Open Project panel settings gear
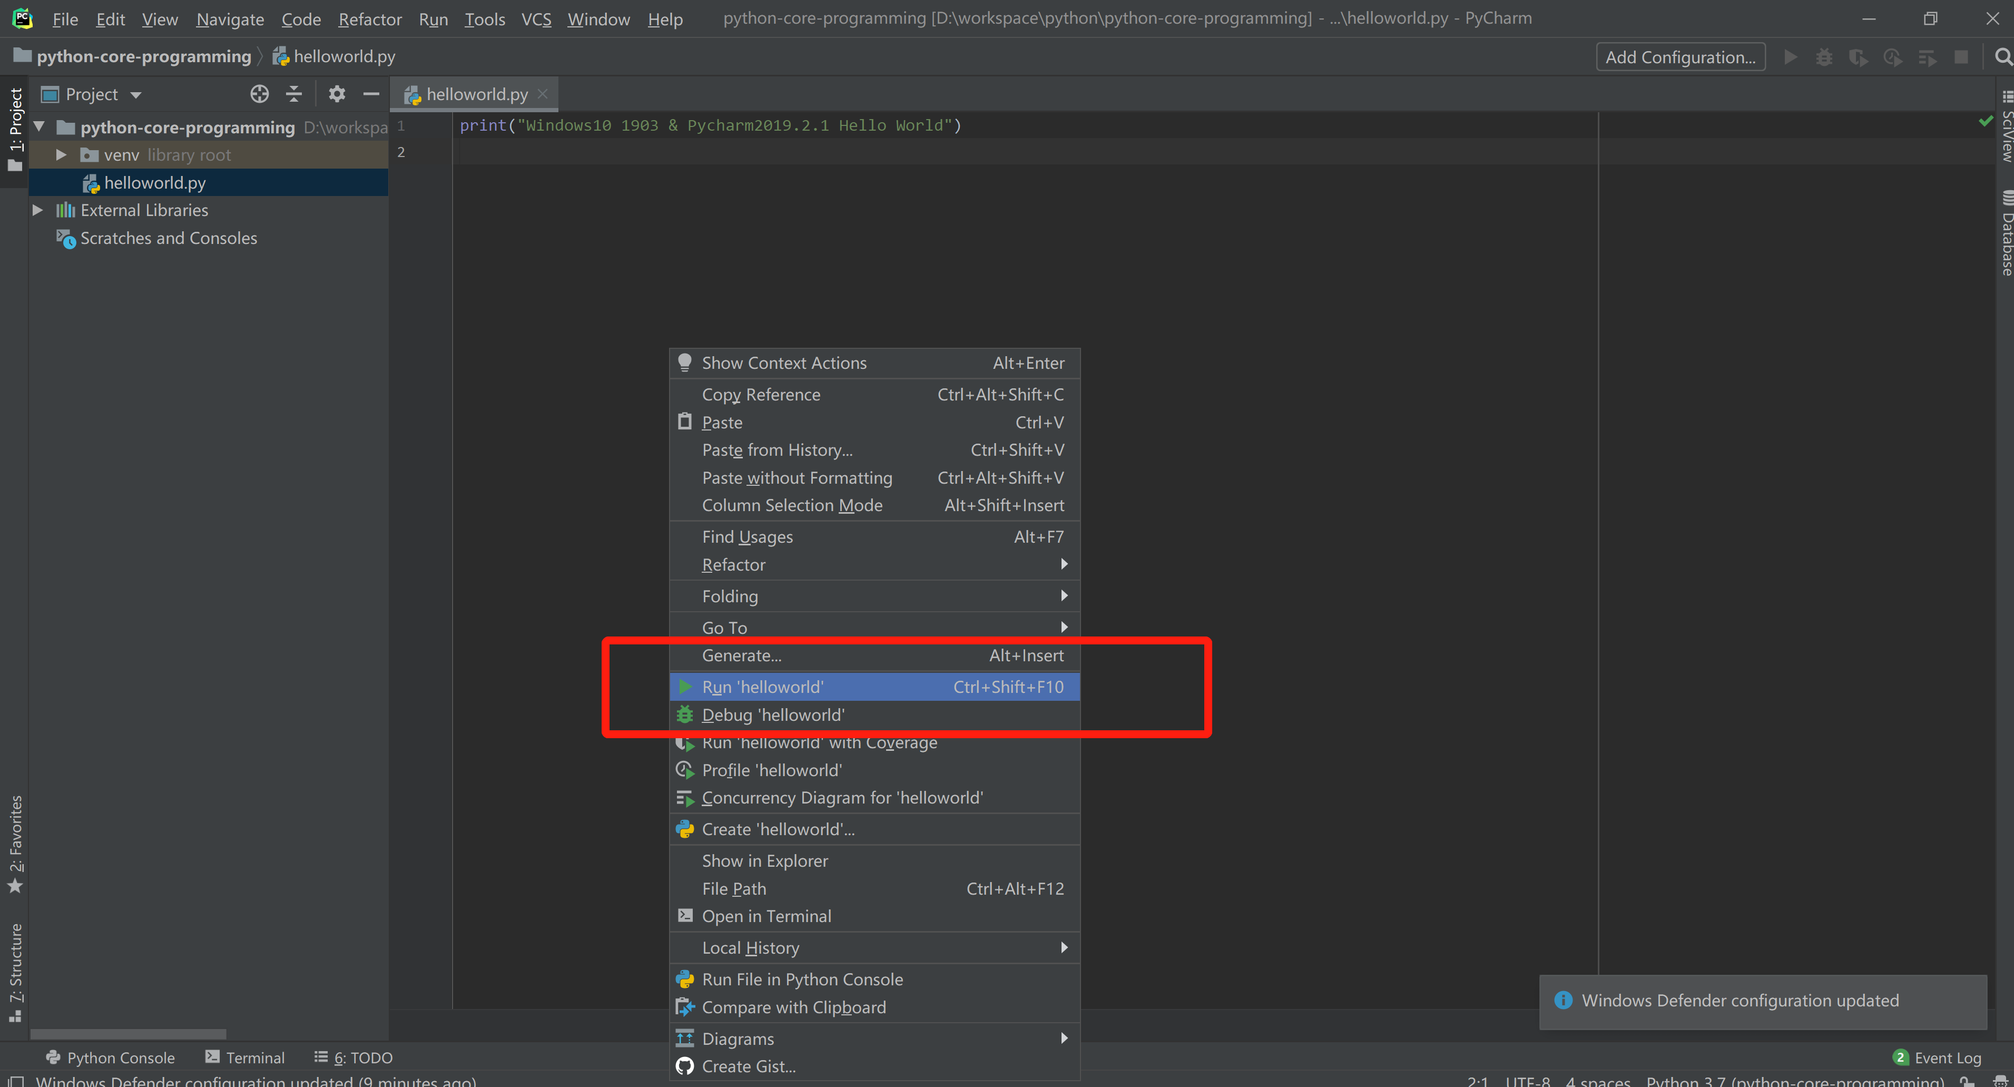The image size is (2014, 1087). pos(337,95)
